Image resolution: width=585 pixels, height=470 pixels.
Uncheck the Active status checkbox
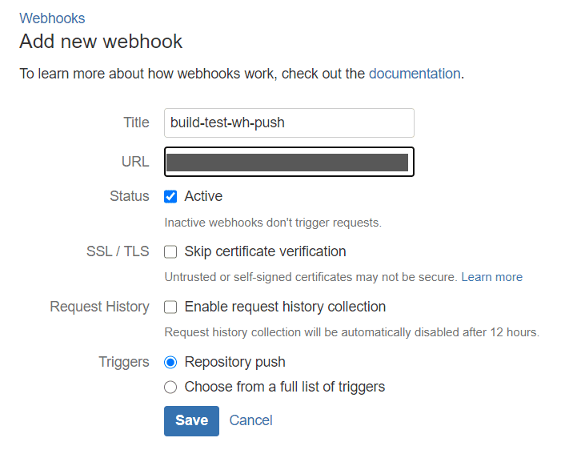click(x=170, y=197)
